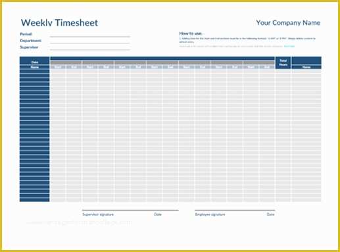Click the Supervisor signature line label
Screen dimensions: 340x252
click(98, 214)
